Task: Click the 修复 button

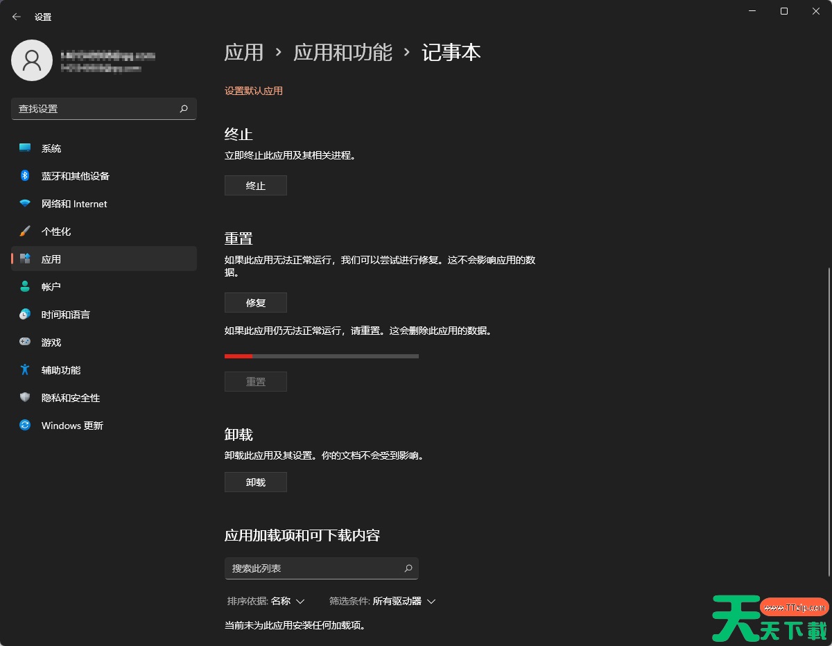Action: [256, 303]
